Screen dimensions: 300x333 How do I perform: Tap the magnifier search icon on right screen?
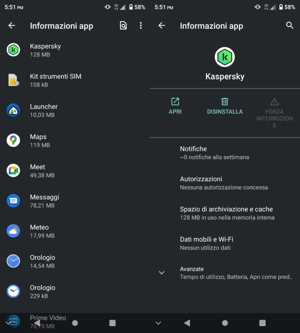290,26
